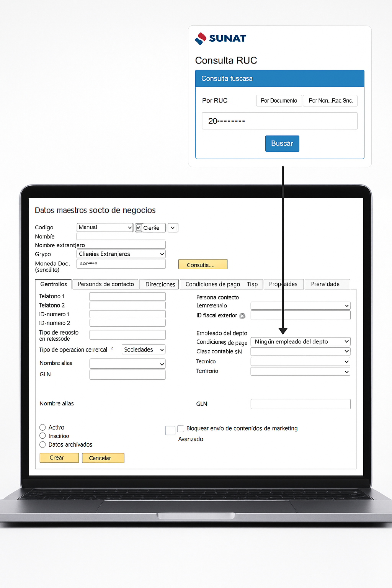Focus the Nombie input field

(121, 237)
